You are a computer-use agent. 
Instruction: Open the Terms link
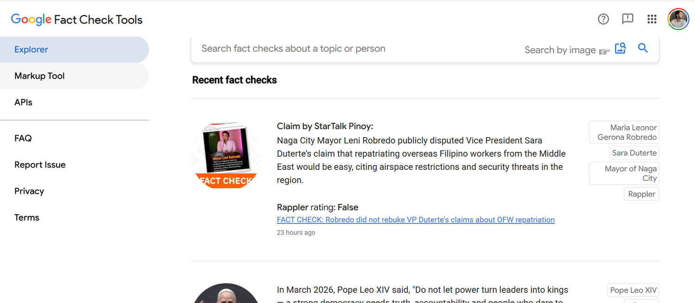pos(27,217)
